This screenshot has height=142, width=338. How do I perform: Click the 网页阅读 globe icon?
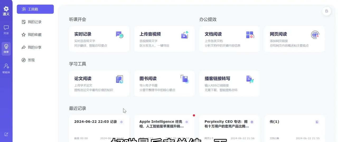click(x=315, y=35)
